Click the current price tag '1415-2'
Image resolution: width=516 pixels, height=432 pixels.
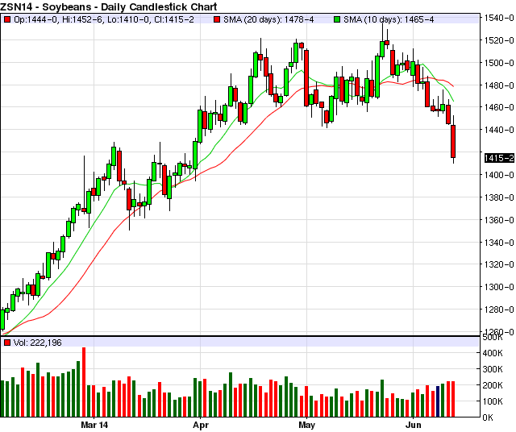499,158
